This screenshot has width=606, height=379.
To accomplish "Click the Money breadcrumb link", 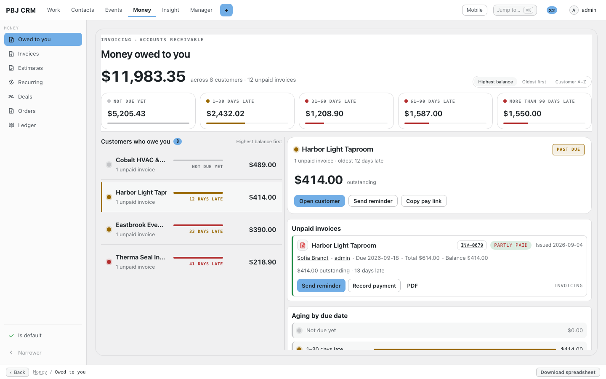I will coord(40,372).
